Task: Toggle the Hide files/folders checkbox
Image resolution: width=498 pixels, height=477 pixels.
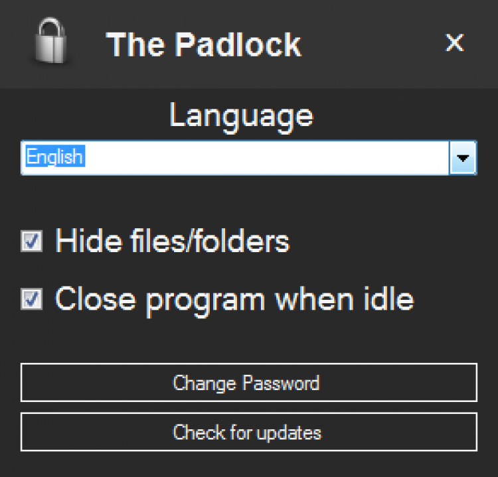Action: tap(32, 241)
